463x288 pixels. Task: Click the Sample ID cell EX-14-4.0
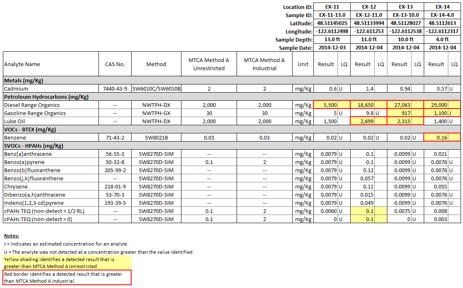(442, 15)
